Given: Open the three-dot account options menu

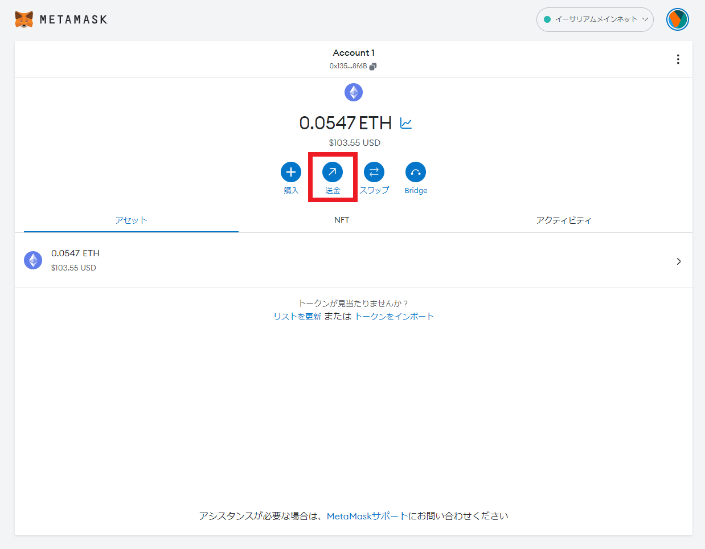Looking at the screenshot, I should pos(678,59).
